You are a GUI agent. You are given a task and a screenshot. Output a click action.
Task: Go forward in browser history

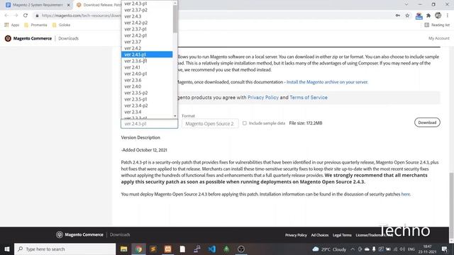(x=16, y=16)
